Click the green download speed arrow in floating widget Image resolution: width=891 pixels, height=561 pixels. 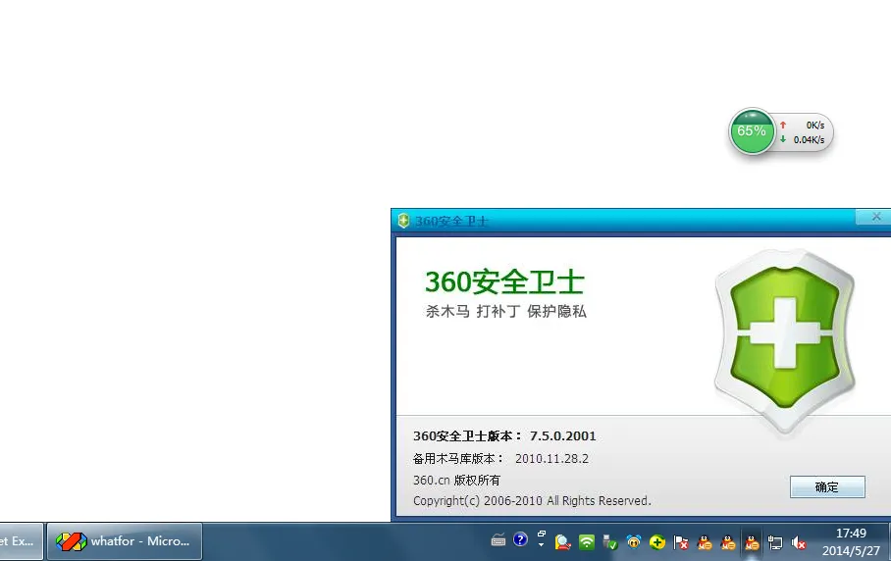(783, 139)
